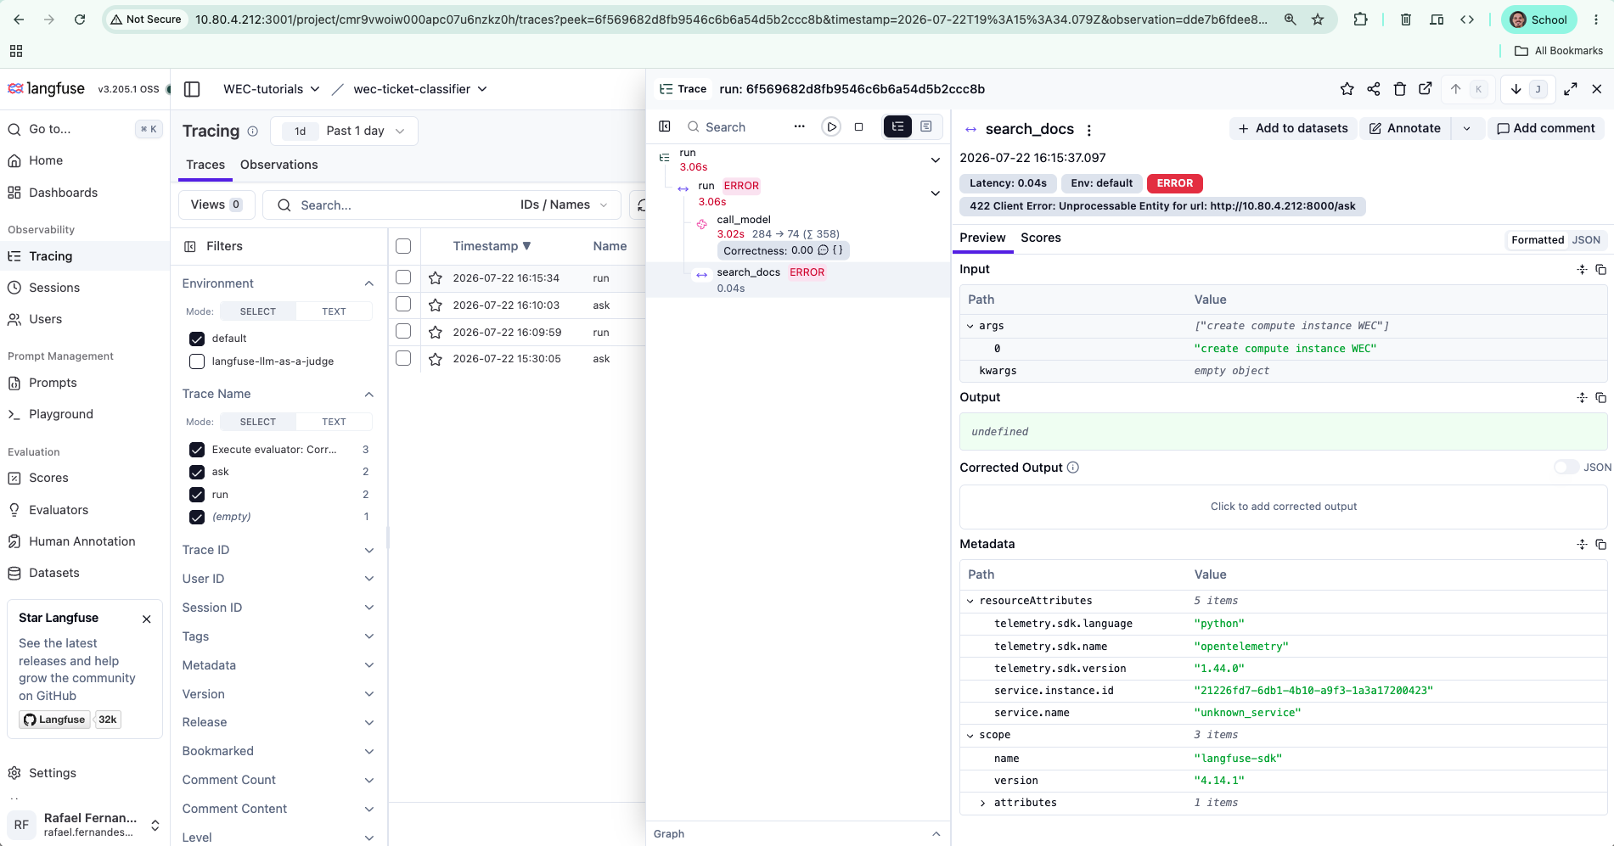
Task: Open trace in new tab icon
Action: pos(1426,89)
